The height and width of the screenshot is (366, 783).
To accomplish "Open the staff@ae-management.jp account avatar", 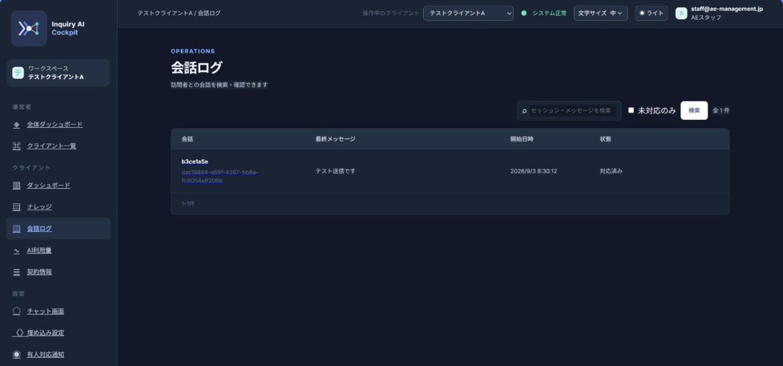I will (681, 13).
